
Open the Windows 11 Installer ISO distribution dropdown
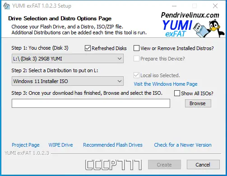pyautogui.click(x=68, y=81)
